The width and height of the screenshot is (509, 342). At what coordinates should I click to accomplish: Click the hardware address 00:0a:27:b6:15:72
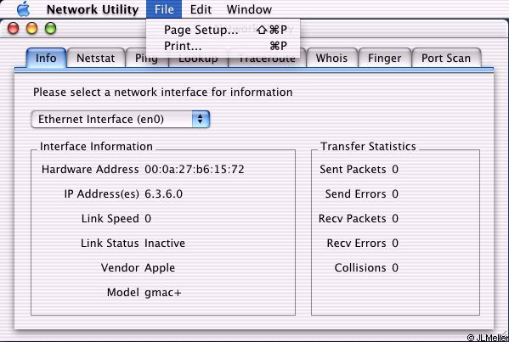[194, 169]
